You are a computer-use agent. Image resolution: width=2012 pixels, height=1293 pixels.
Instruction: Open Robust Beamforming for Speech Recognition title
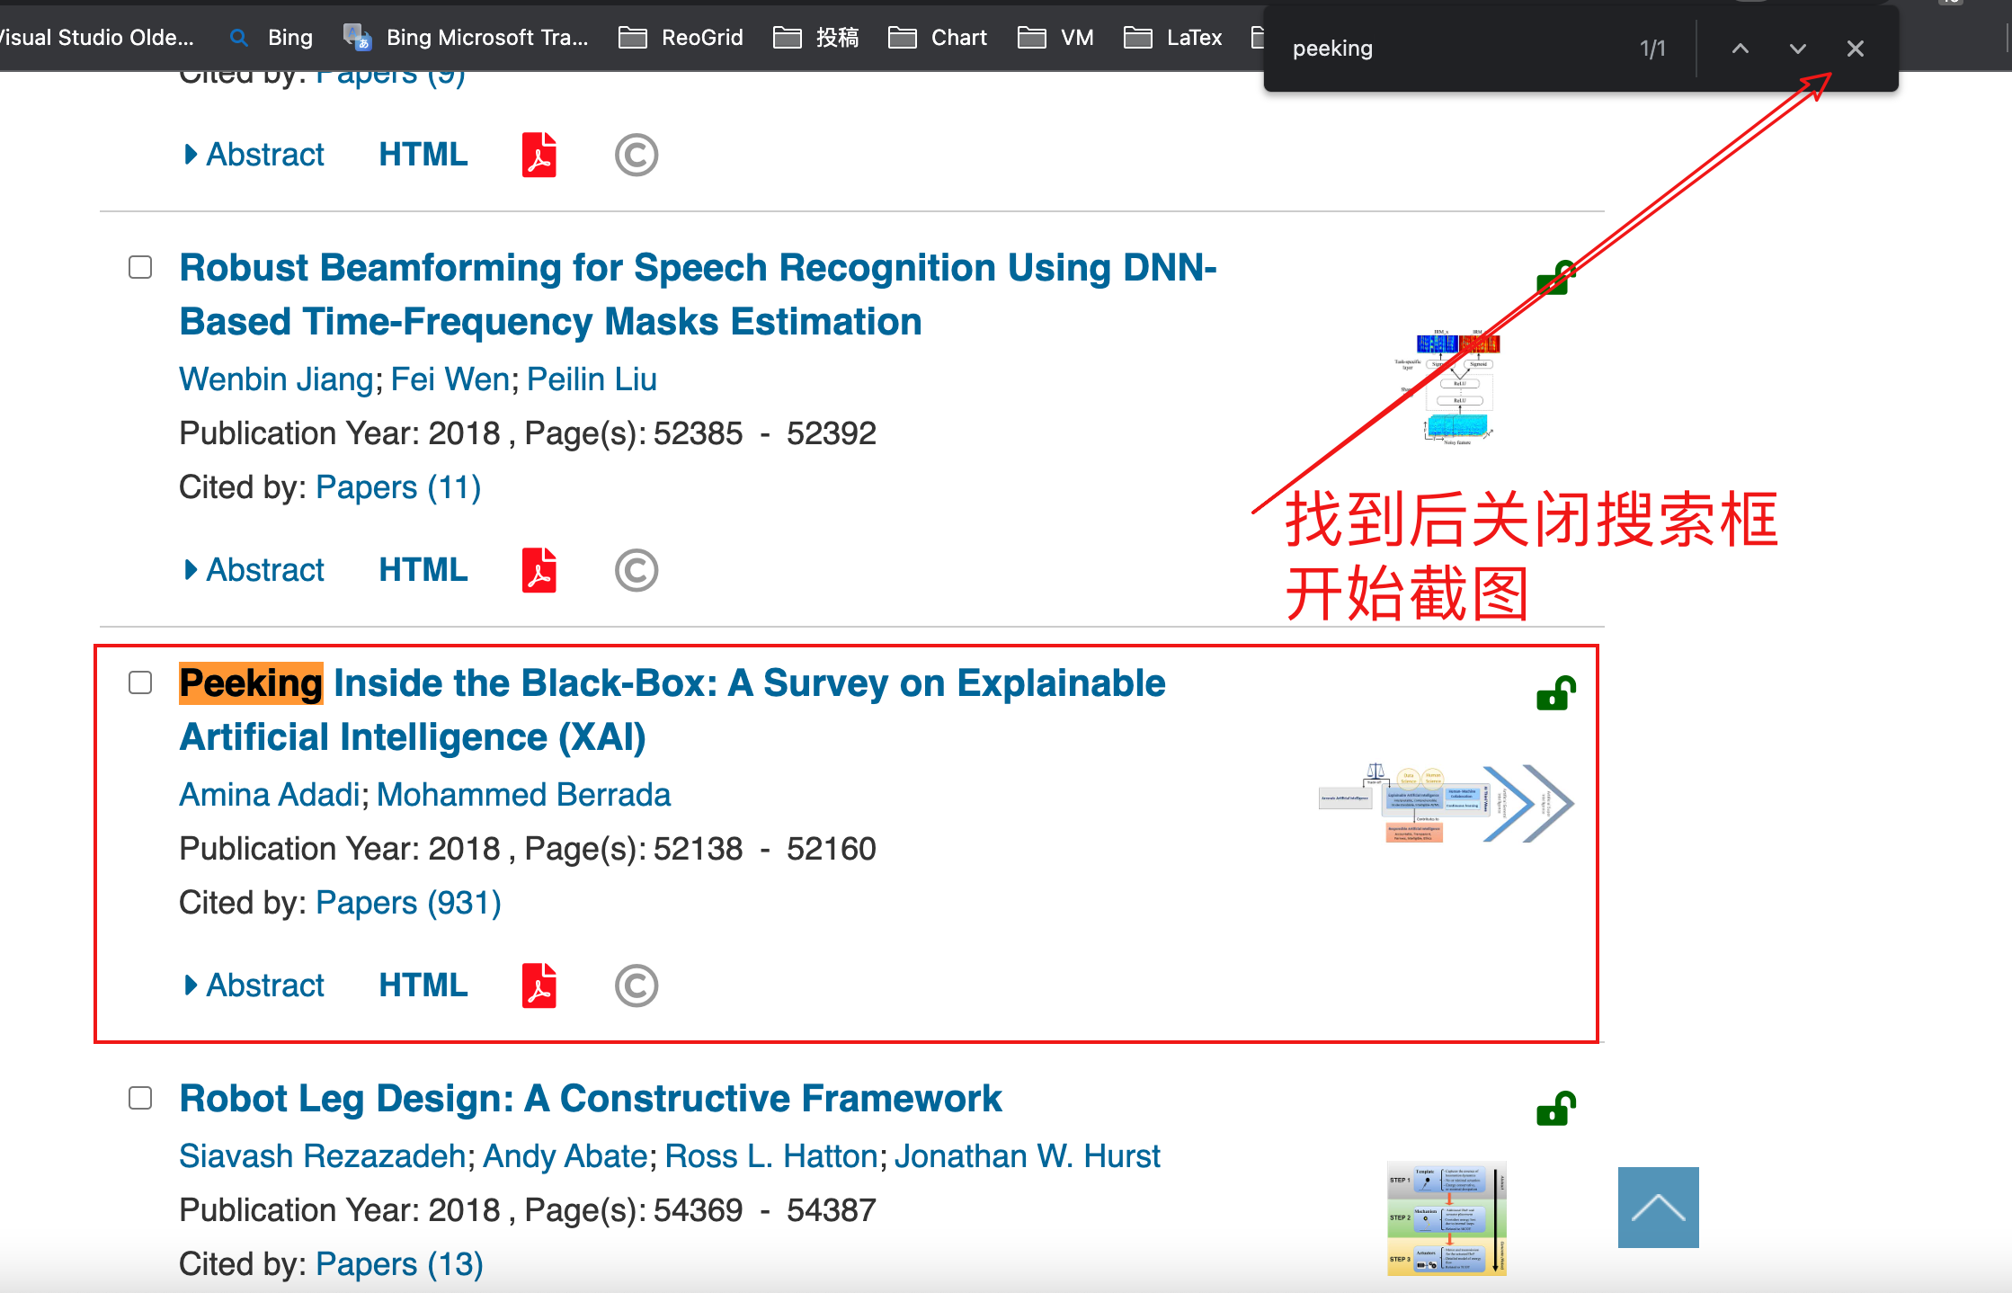click(698, 295)
